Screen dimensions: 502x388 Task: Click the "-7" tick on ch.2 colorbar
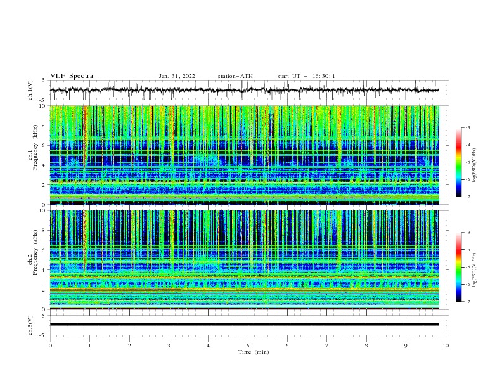point(468,301)
